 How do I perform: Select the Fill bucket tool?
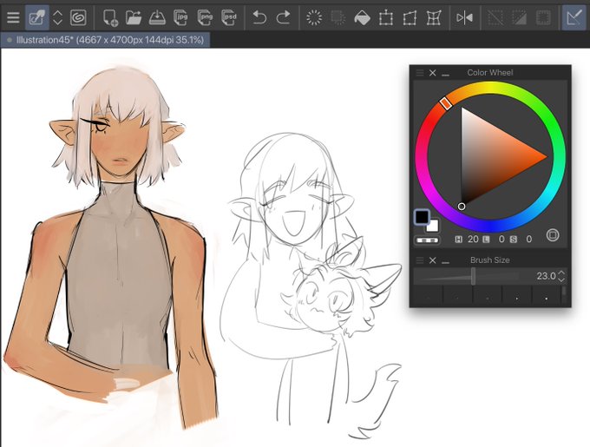click(362, 17)
